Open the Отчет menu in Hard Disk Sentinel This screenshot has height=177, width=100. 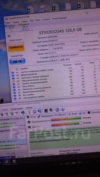coord(5,110)
